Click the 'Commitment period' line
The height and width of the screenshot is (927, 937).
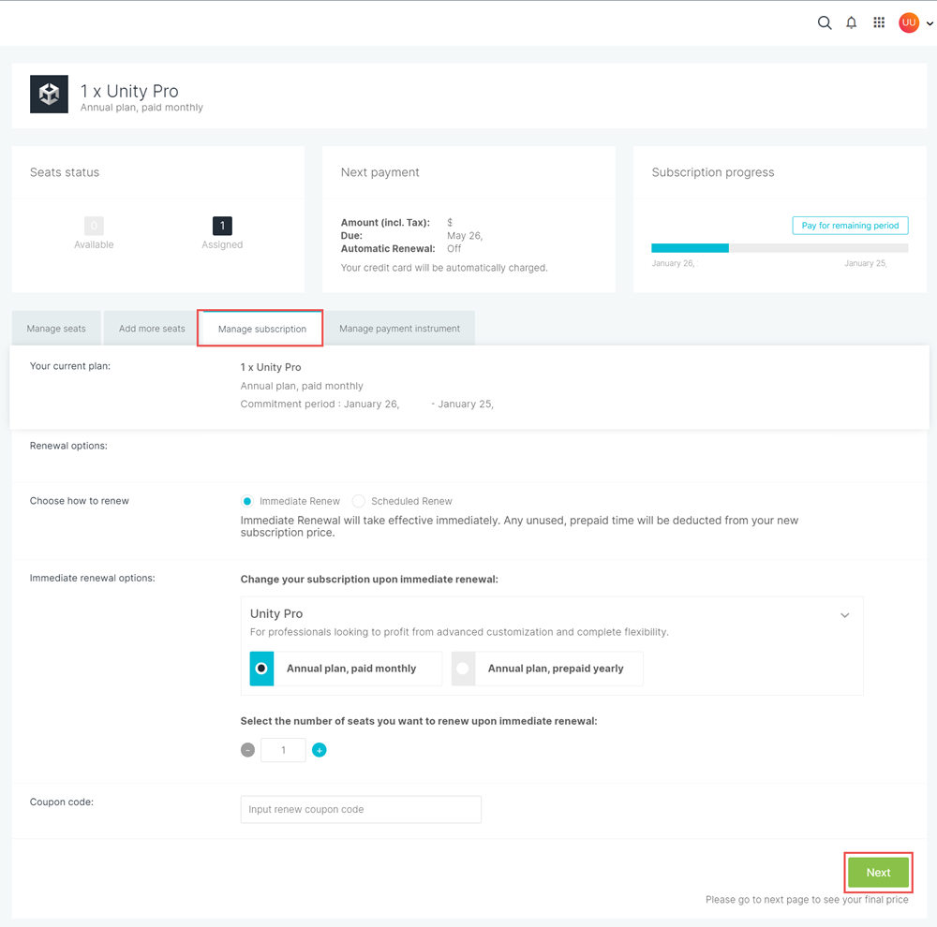click(367, 405)
